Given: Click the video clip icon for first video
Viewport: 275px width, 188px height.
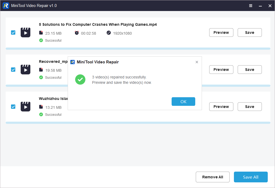Looking at the screenshot, I should [26, 32].
